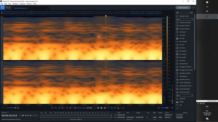Open the instant process De-click dropdown
218x122 pixels.
91,108
